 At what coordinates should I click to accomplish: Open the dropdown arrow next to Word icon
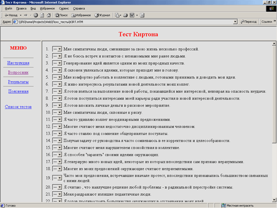[x=137, y=15]
